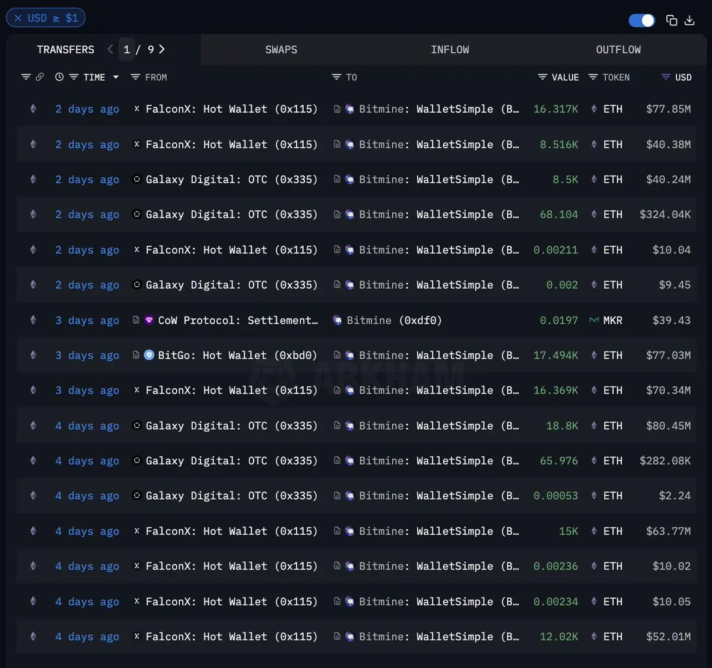Toggle the blue switch at top right

[641, 21]
